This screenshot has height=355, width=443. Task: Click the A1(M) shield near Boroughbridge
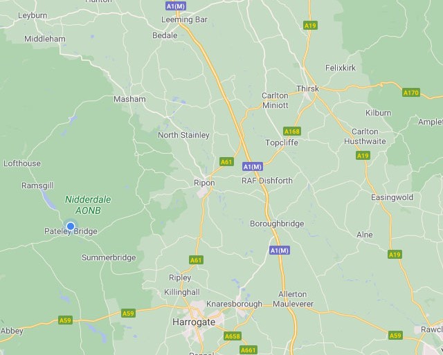tap(280, 251)
